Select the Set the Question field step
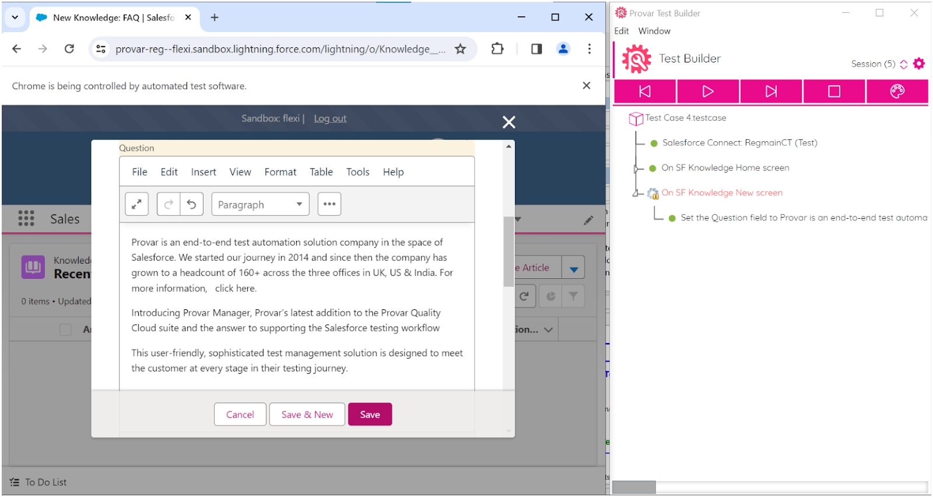 [x=804, y=218]
